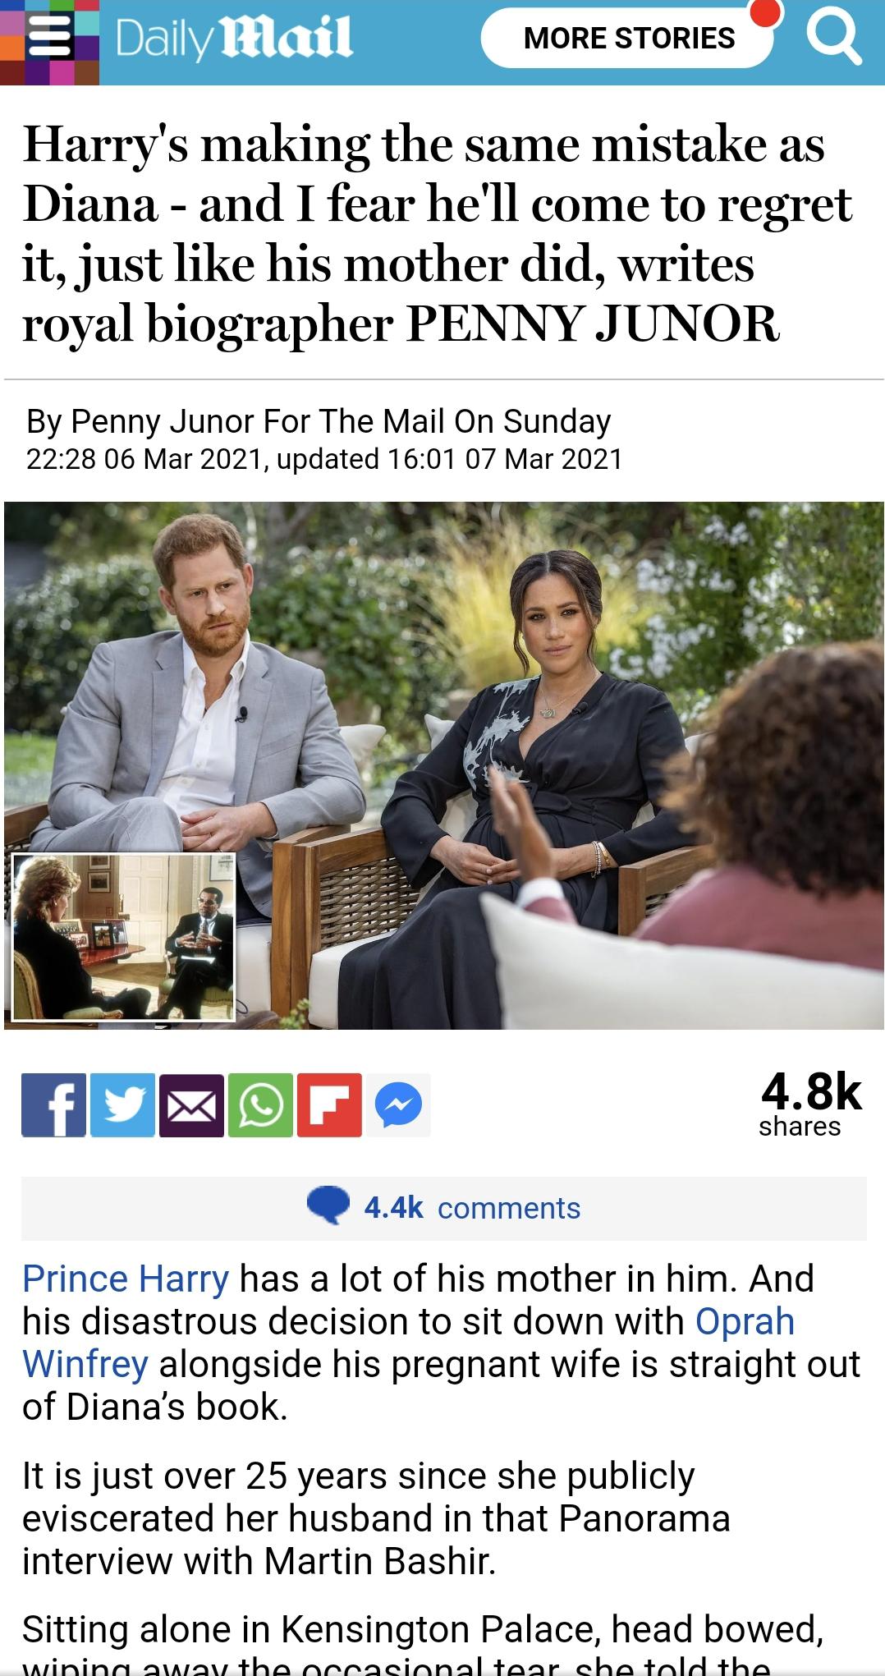This screenshot has width=885, height=1676.
Task: Share article via email envelope icon
Action: (x=191, y=1105)
